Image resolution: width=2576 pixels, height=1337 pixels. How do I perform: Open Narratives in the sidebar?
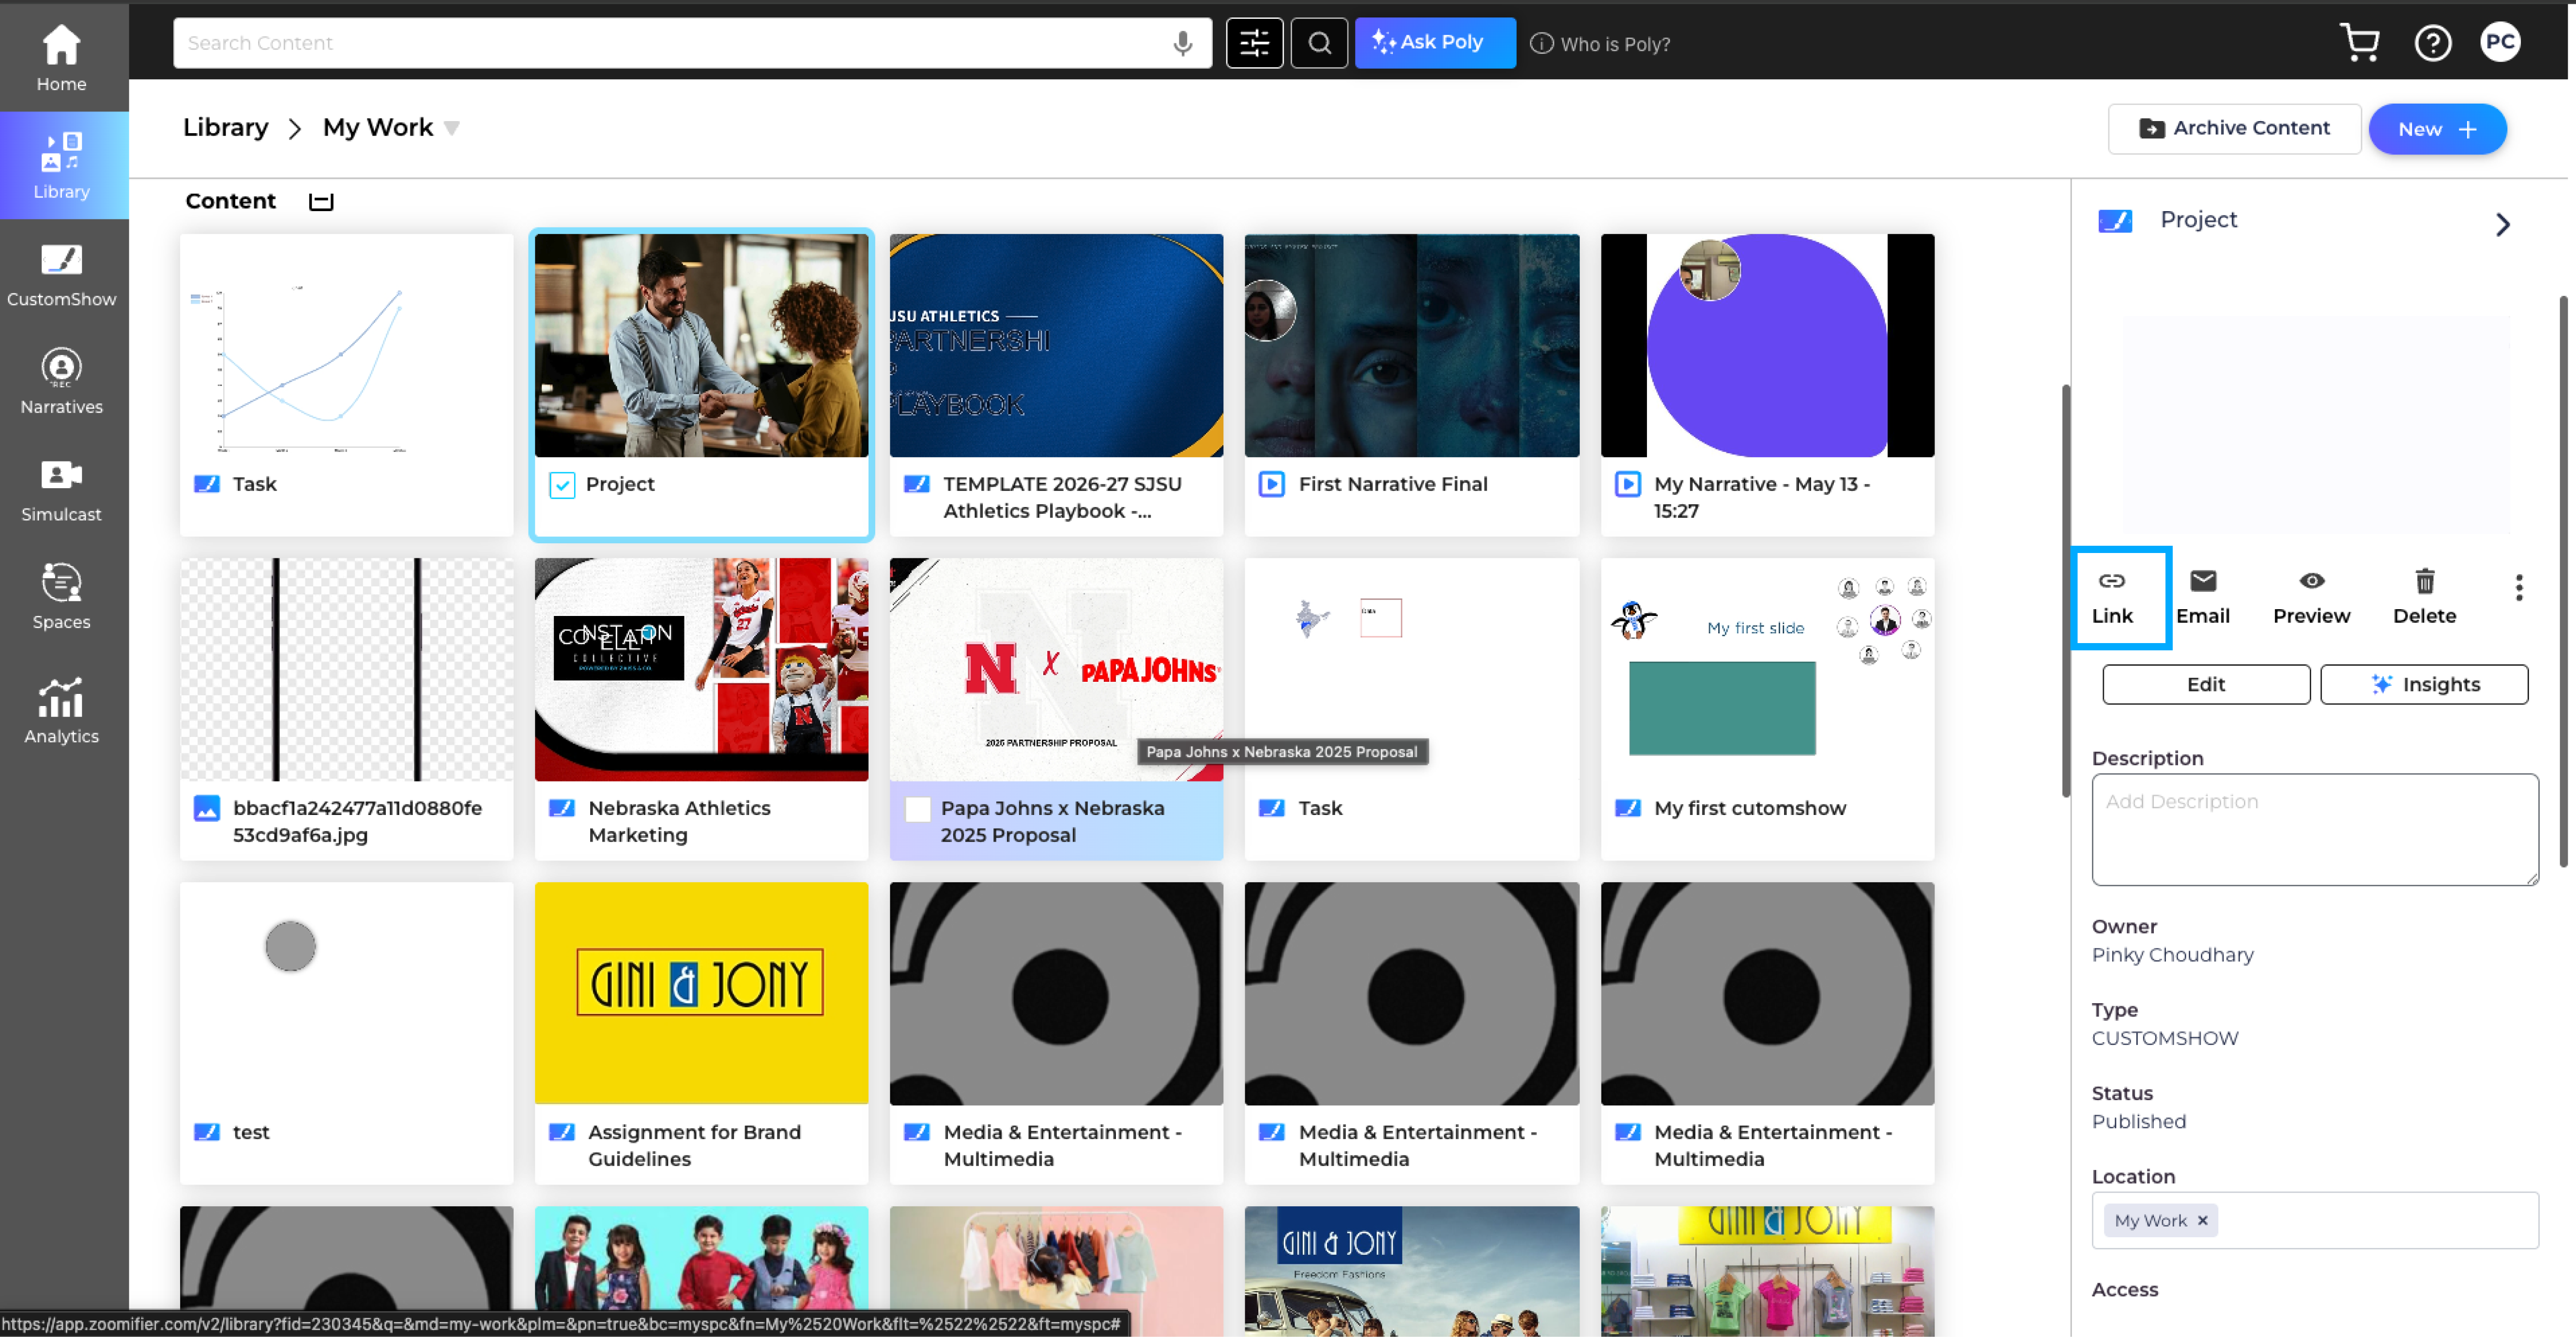point(61,380)
